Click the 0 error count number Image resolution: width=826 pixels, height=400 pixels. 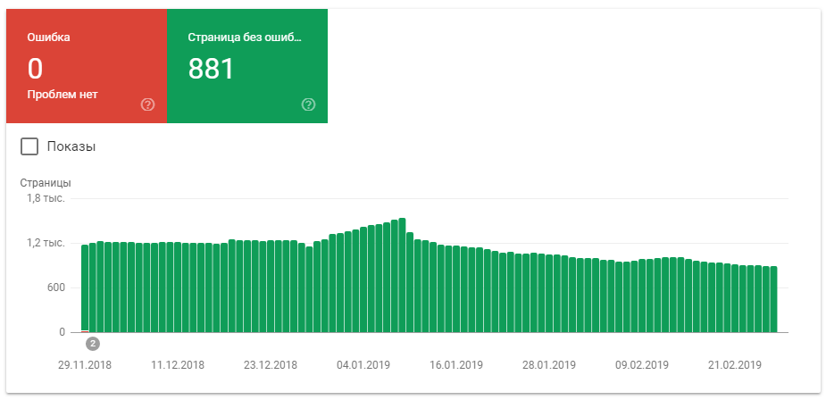(35, 69)
